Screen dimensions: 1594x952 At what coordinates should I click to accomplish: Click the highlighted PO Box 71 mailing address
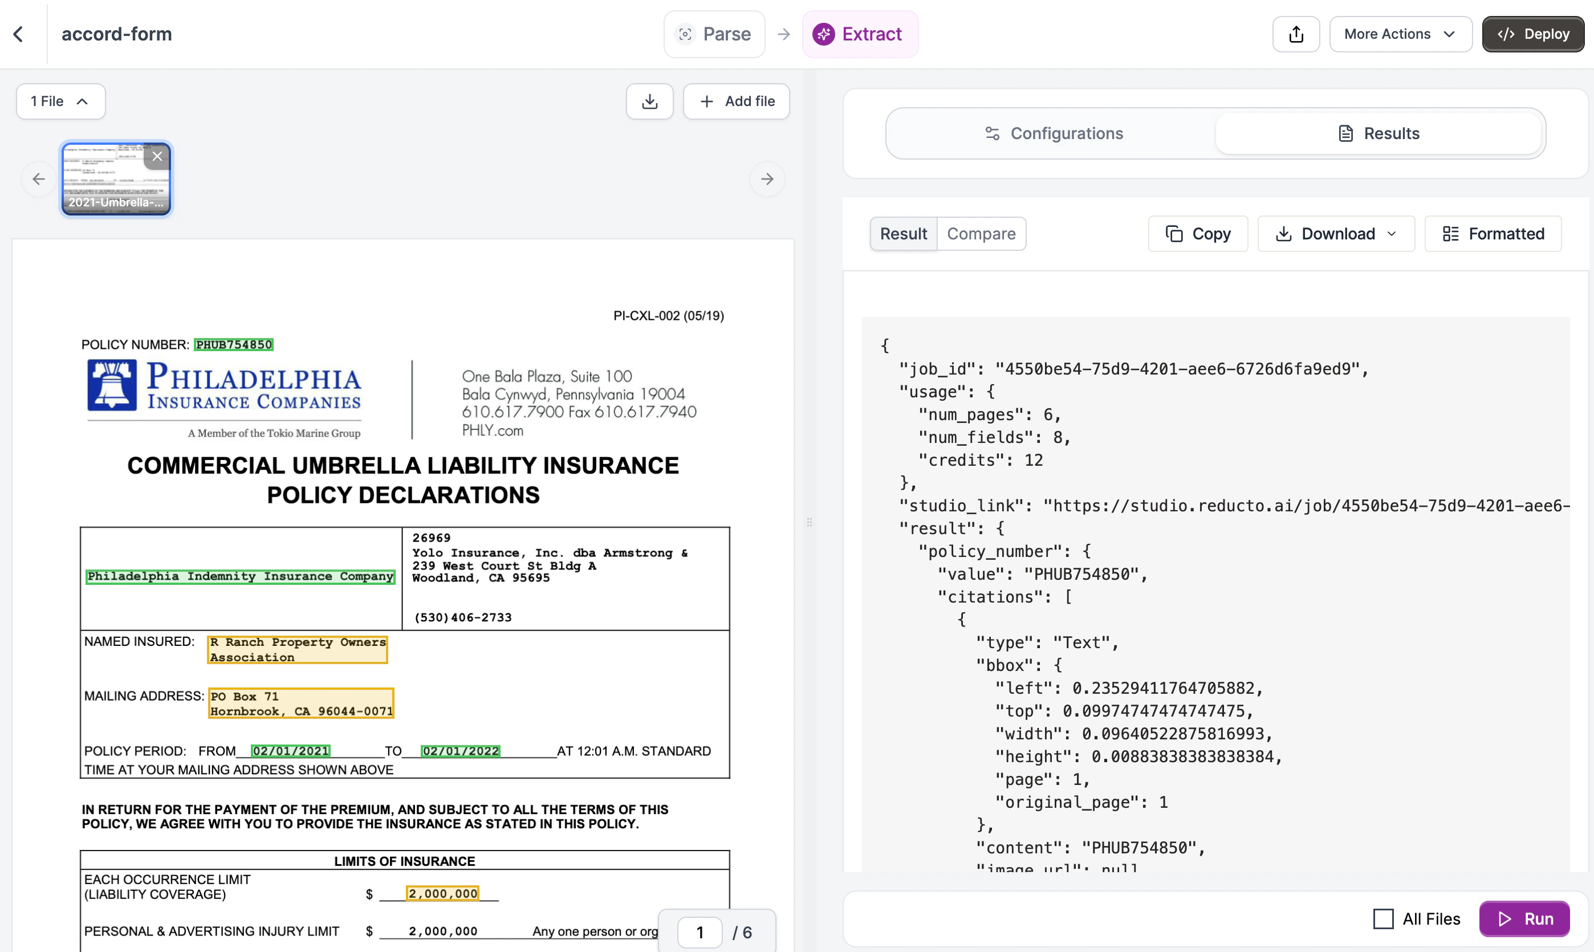[x=301, y=703]
